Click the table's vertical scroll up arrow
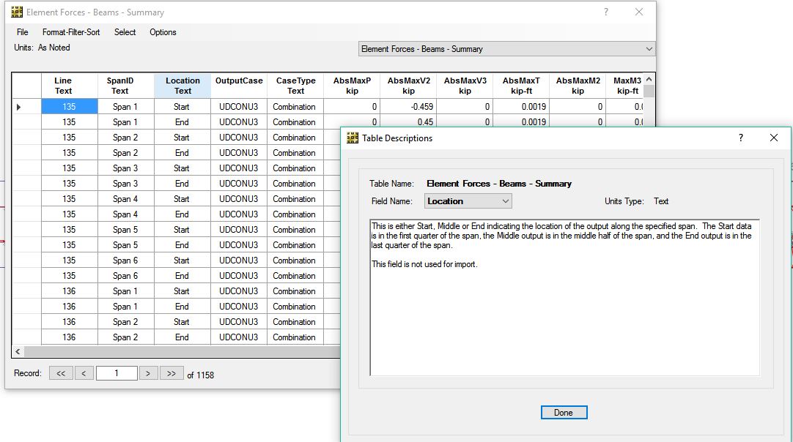Image resolution: width=793 pixels, height=442 pixels. click(649, 80)
